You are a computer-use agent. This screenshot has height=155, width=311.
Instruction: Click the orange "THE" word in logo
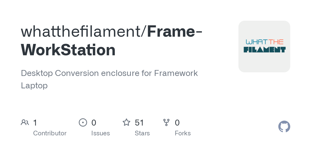276,42
